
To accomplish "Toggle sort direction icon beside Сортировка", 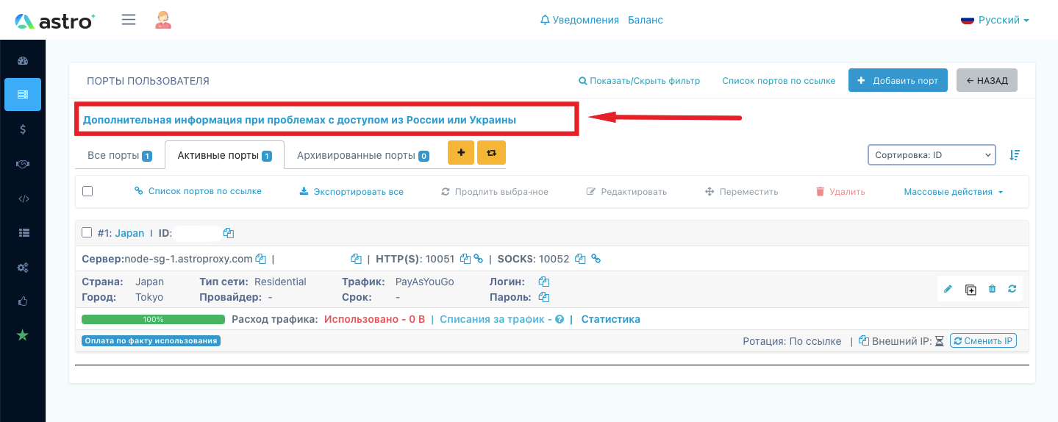I will tap(1015, 155).
